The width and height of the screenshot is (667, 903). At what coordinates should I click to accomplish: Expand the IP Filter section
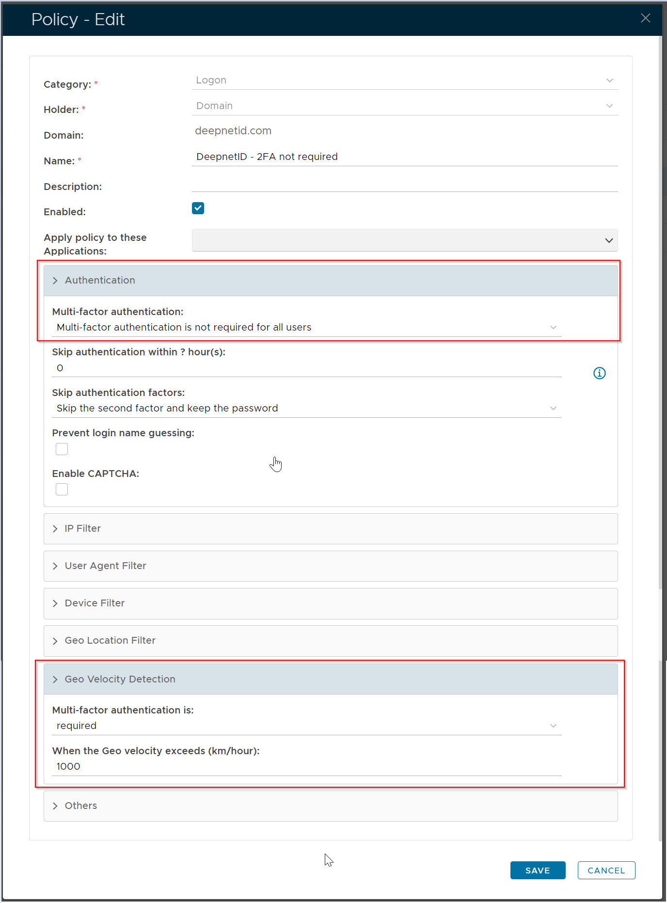[x=83, y=529]
